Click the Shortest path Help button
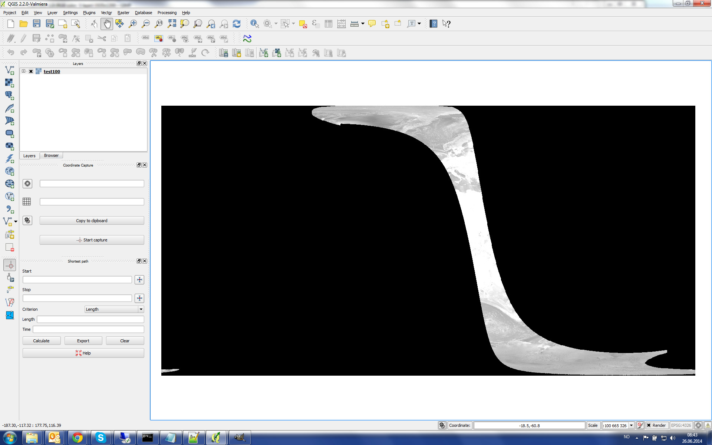 83,353
